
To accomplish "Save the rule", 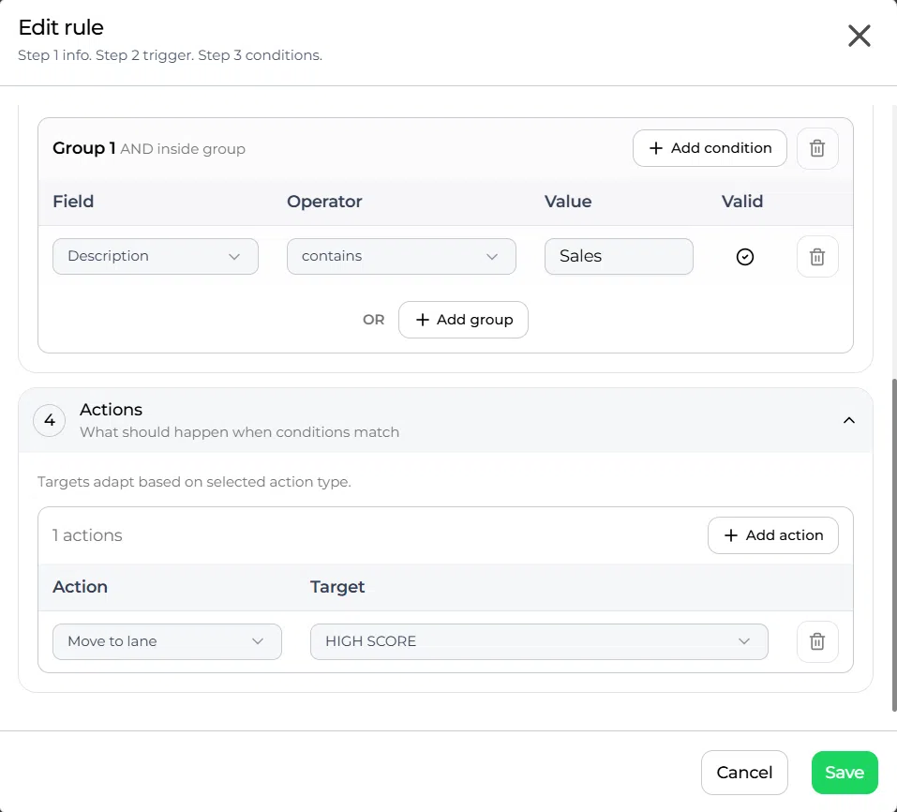I will (x=845, y=773).
